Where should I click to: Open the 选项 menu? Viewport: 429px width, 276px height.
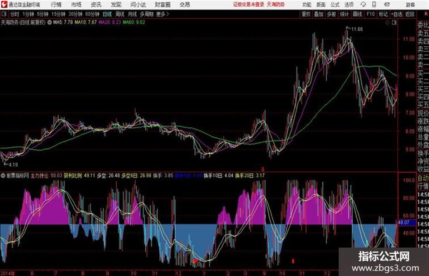(349, 5)
